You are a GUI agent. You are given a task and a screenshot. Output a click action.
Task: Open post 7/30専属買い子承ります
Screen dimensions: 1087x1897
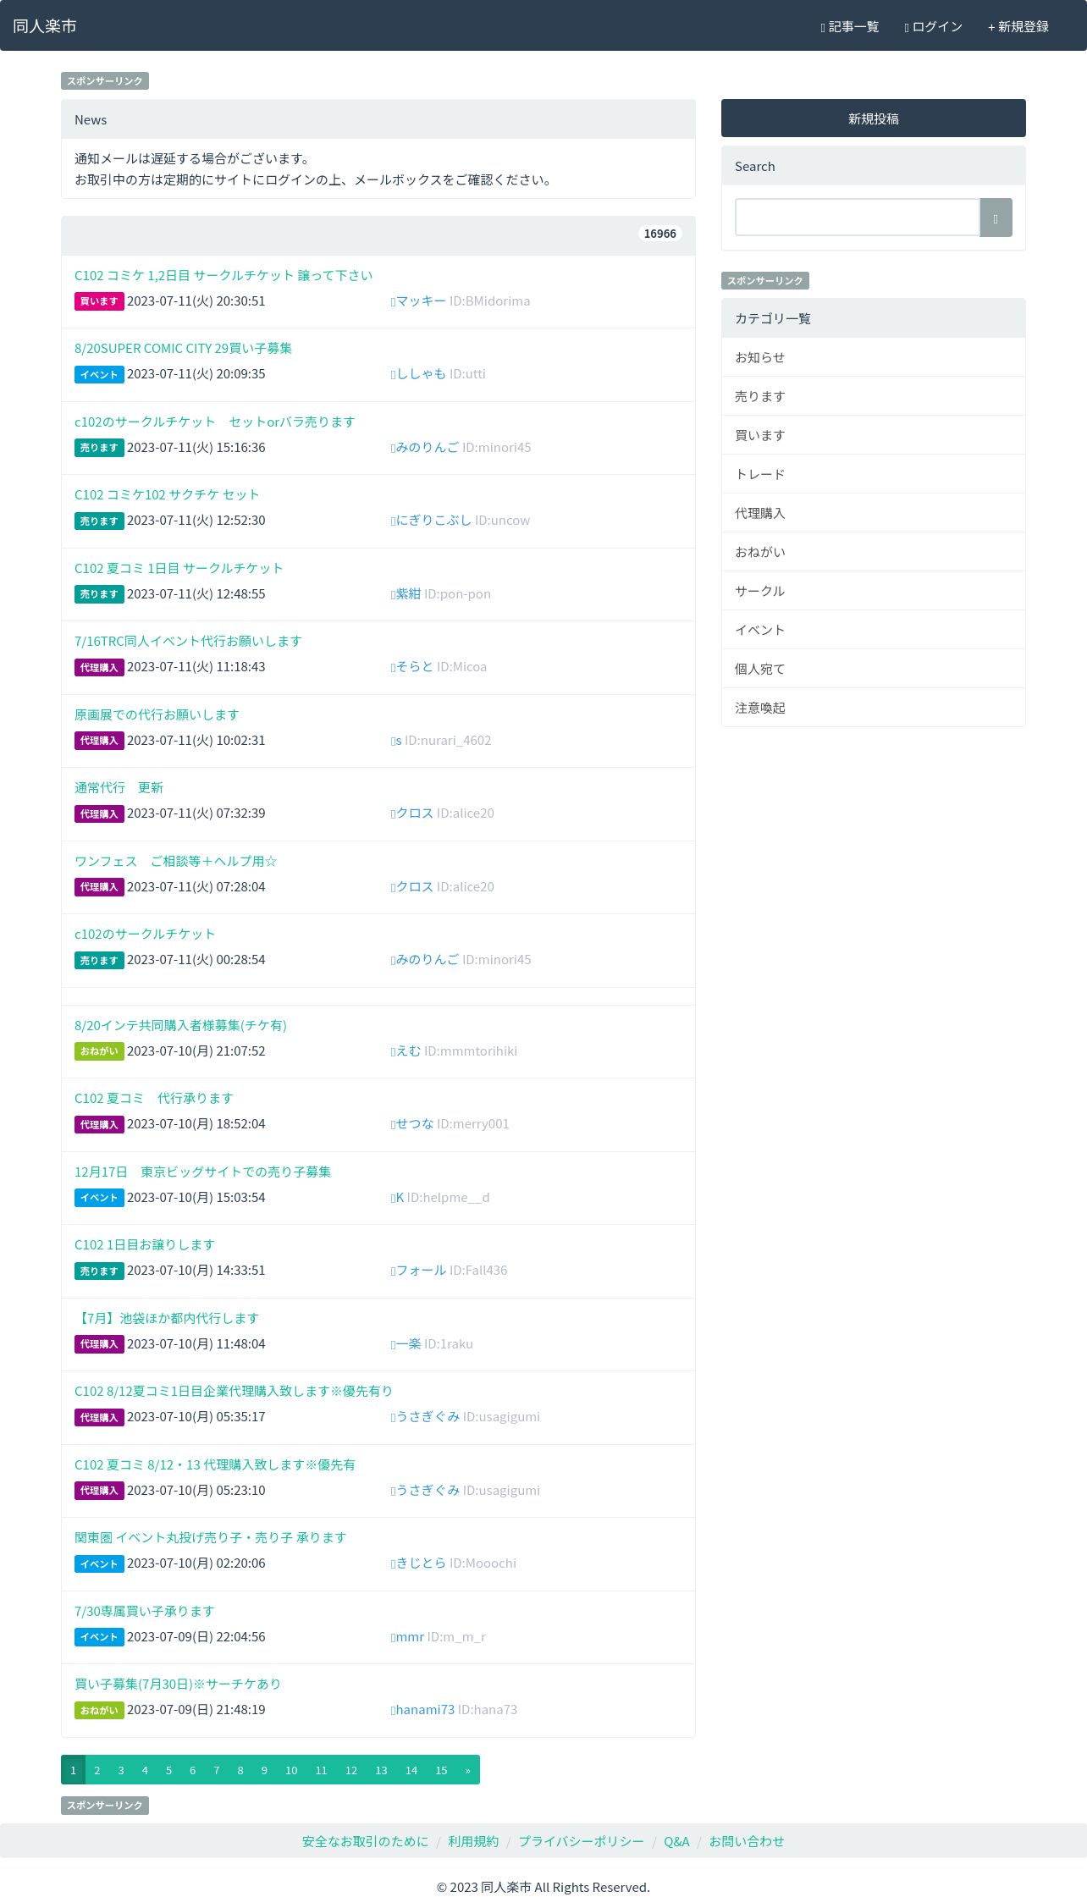(x=145, y=1611)
